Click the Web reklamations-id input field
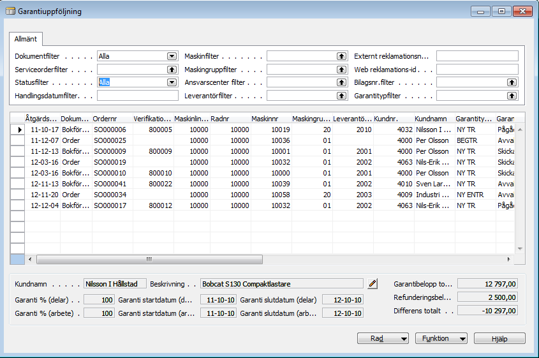539x358 pixels. (x=477, y=70)
